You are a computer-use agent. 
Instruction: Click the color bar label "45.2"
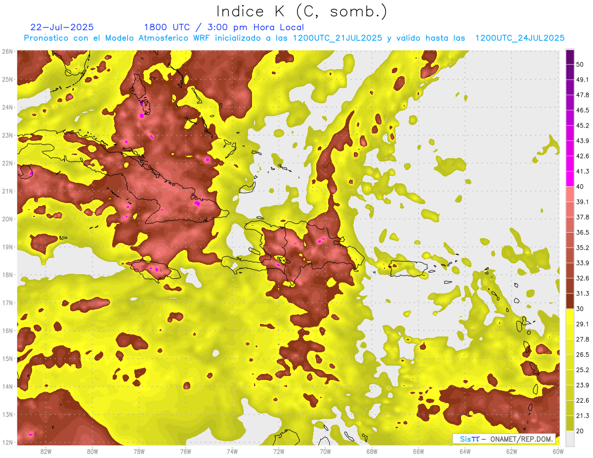[582, 125]
